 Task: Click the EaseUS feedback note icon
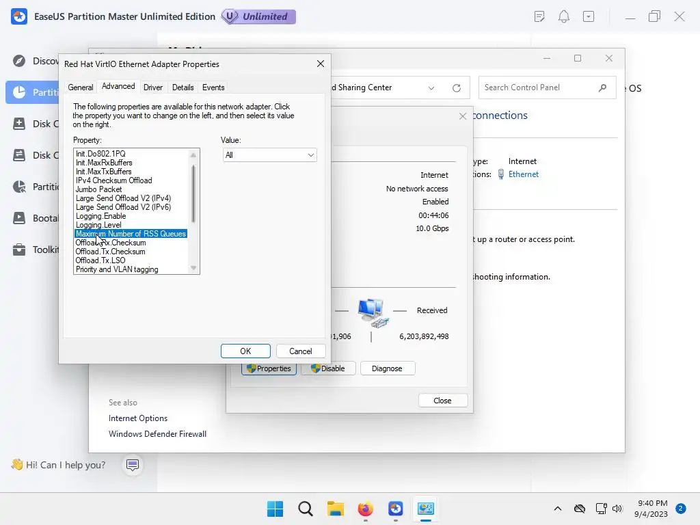[539, 16]
